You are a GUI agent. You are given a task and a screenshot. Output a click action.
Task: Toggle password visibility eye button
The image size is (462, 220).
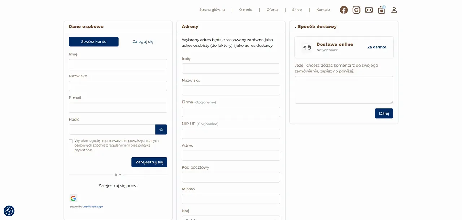click(161, 130)
